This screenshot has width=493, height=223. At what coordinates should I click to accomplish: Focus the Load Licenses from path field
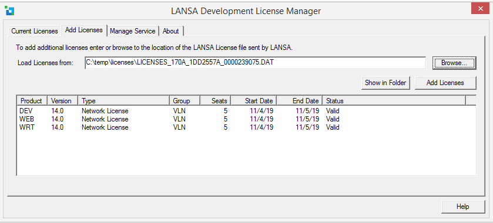coord(255,63)
